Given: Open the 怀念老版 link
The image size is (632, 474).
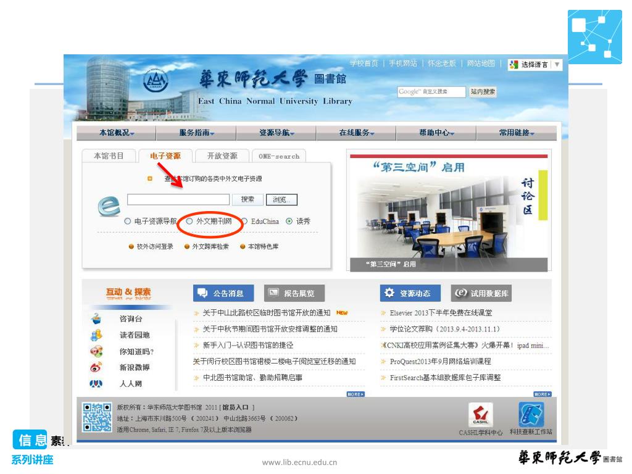Looking at the screenshot, I should tap(442, 64).
